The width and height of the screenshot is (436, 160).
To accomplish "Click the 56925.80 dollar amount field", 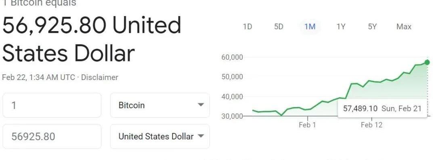I will click(x=52, y=136).
